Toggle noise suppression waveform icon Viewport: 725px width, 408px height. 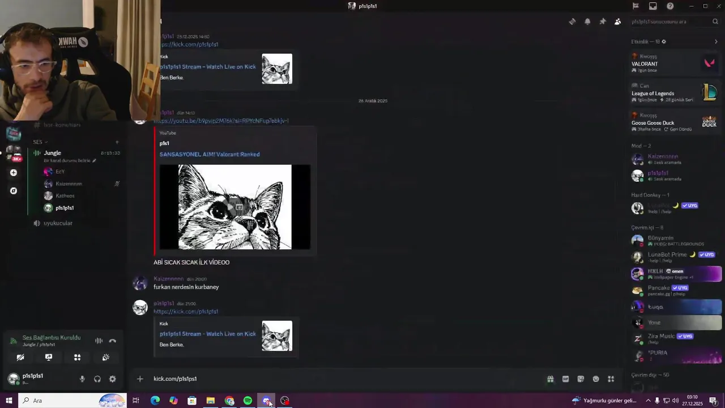point(99,341)
